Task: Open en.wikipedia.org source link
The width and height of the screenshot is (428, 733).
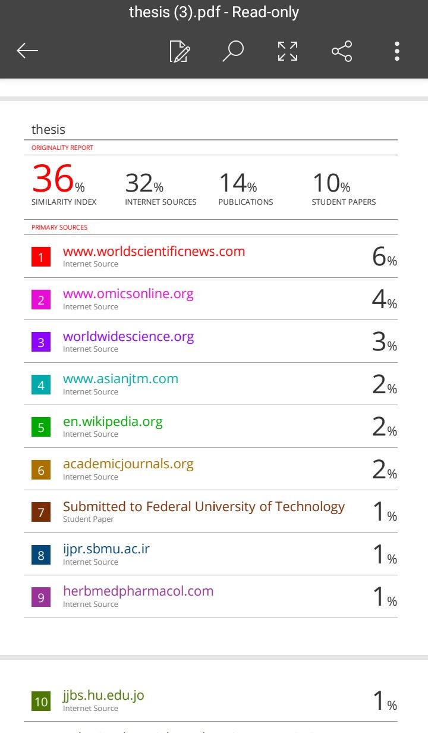Action: coord(113,422)
